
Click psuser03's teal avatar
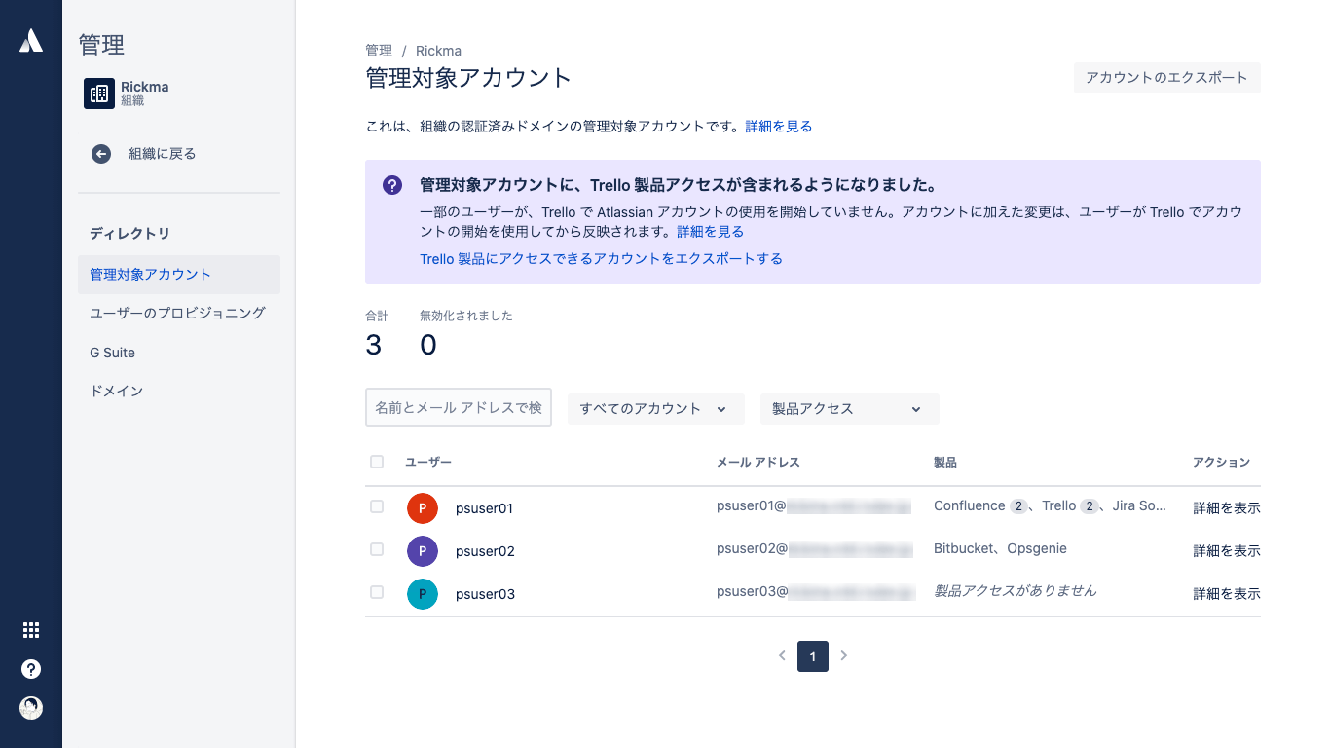[423, 594]
